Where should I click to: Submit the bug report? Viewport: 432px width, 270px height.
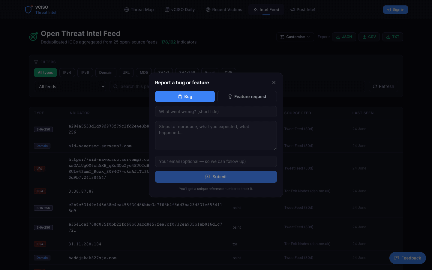point(216,177)
